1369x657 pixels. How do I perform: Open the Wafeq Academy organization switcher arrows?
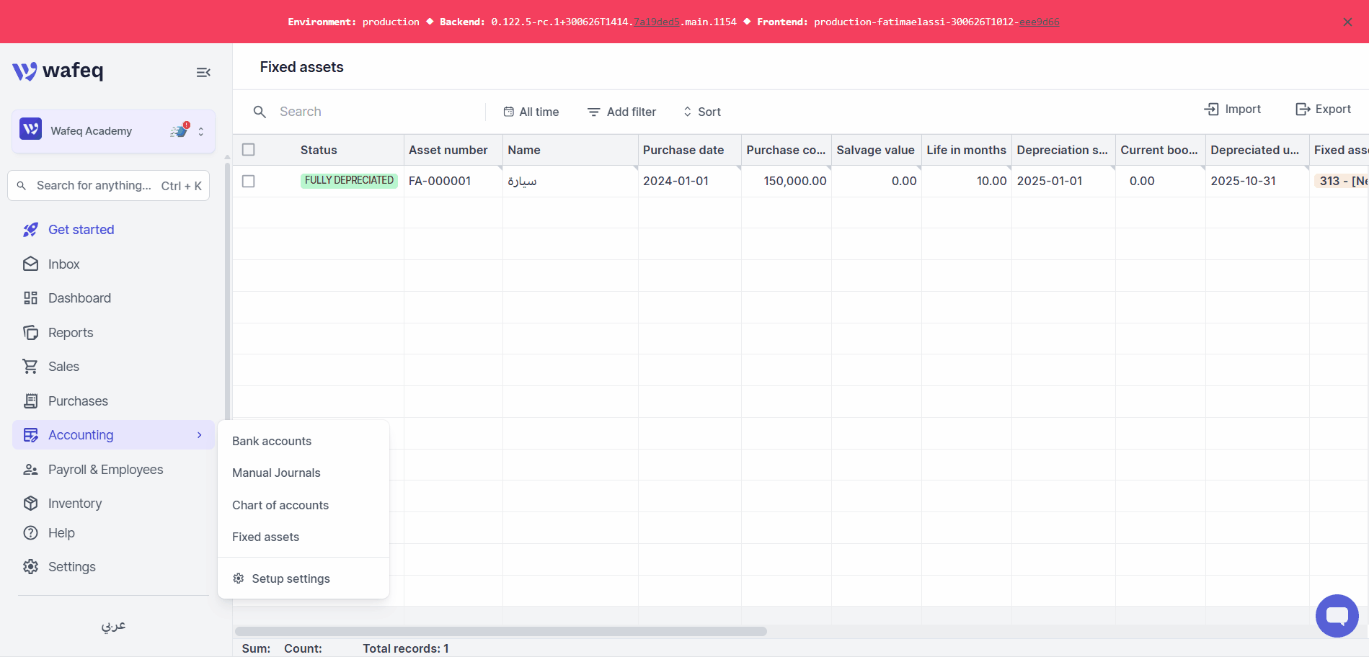pyautogui.click(x=201, y=132)
